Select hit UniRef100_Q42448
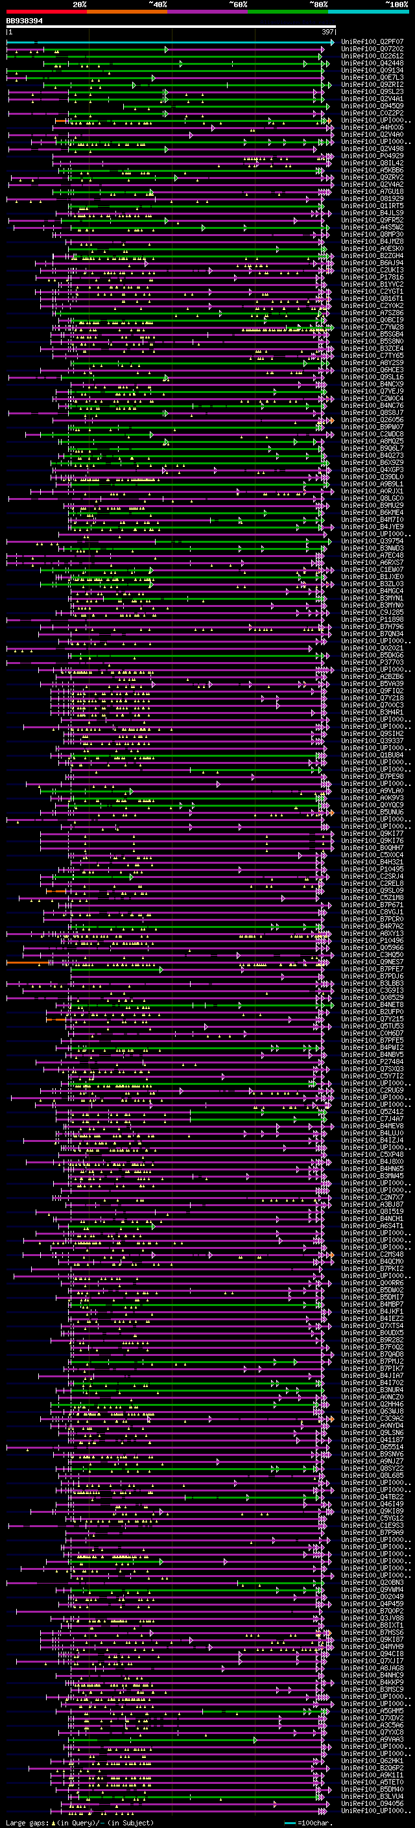 pyautogui.click(x=372, y=63)
